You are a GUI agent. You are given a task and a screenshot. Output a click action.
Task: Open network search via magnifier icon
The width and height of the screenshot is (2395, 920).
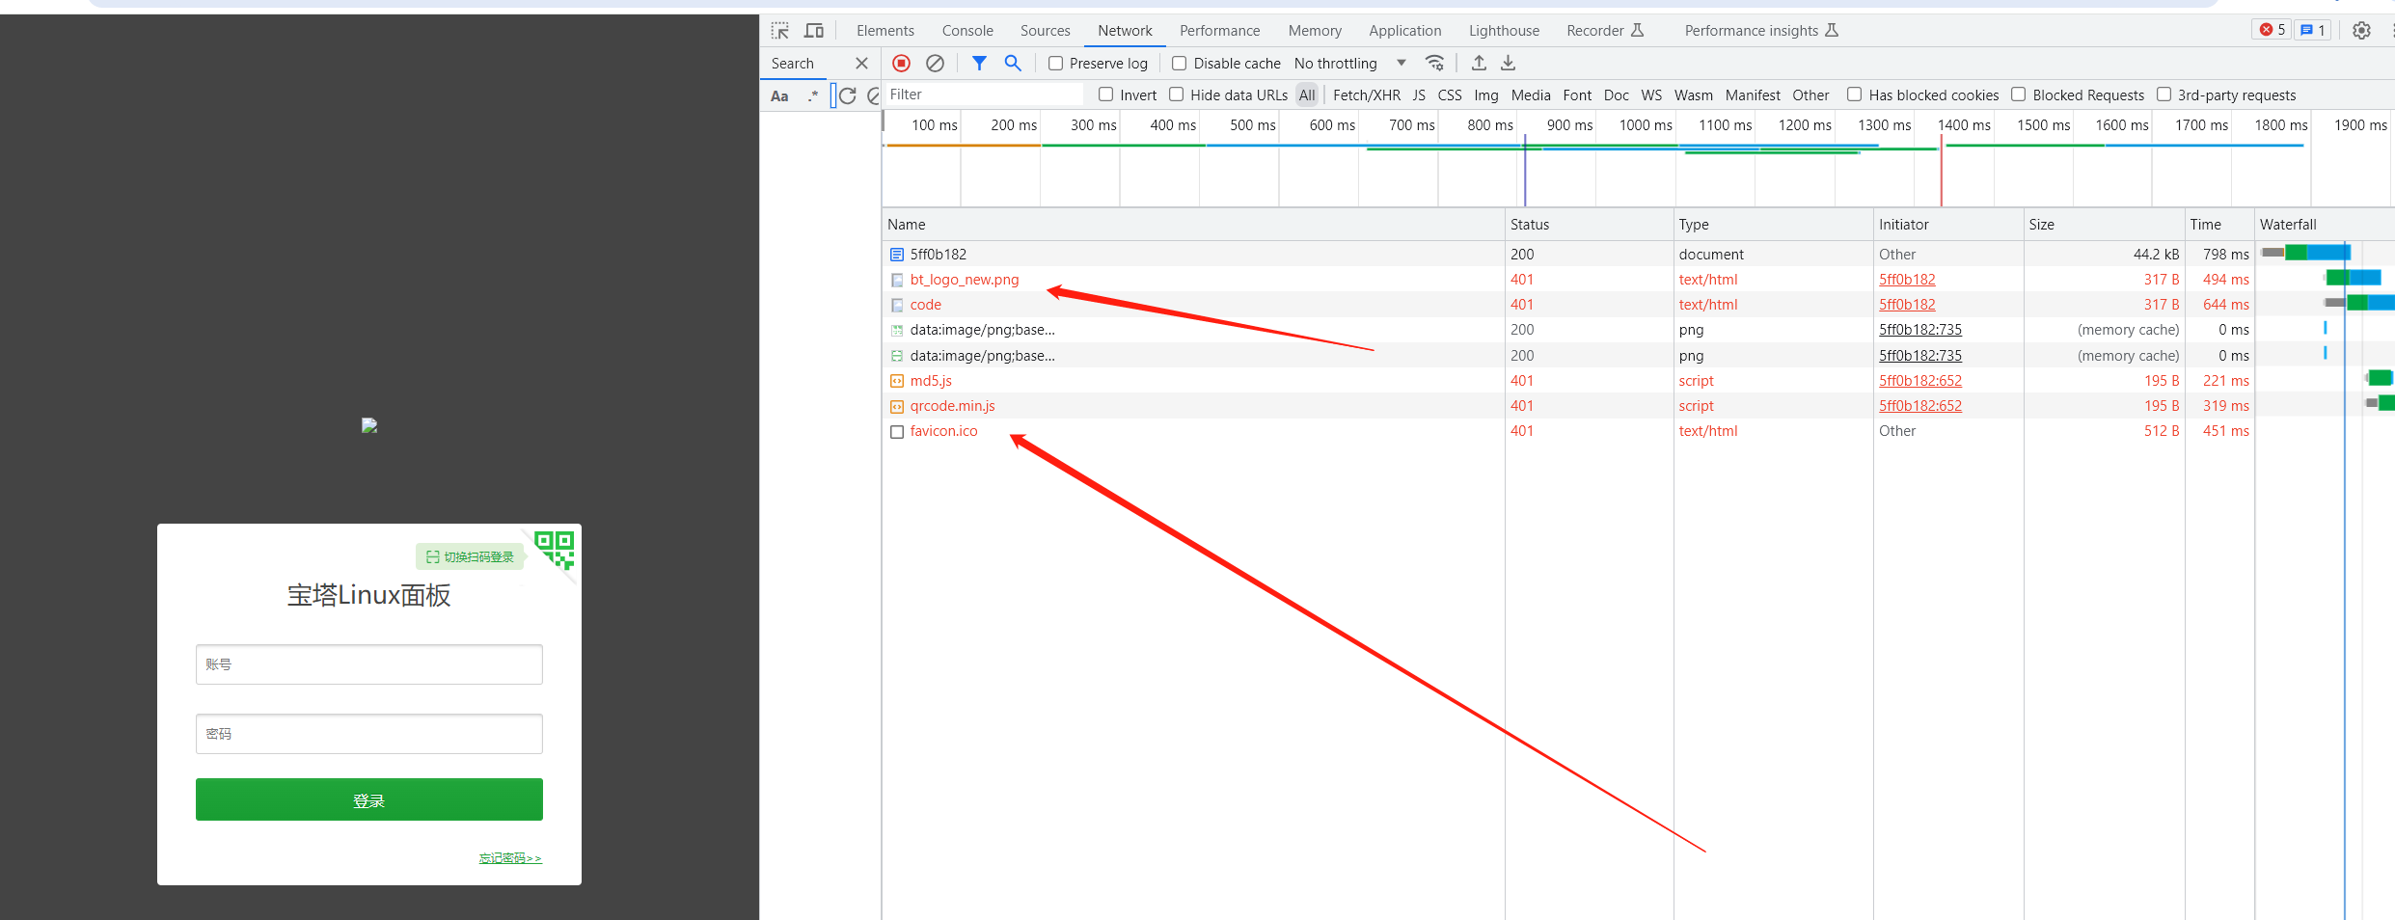tap(1013, 64)
